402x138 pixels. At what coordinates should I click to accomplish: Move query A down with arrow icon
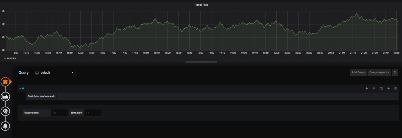pos(366,88)
